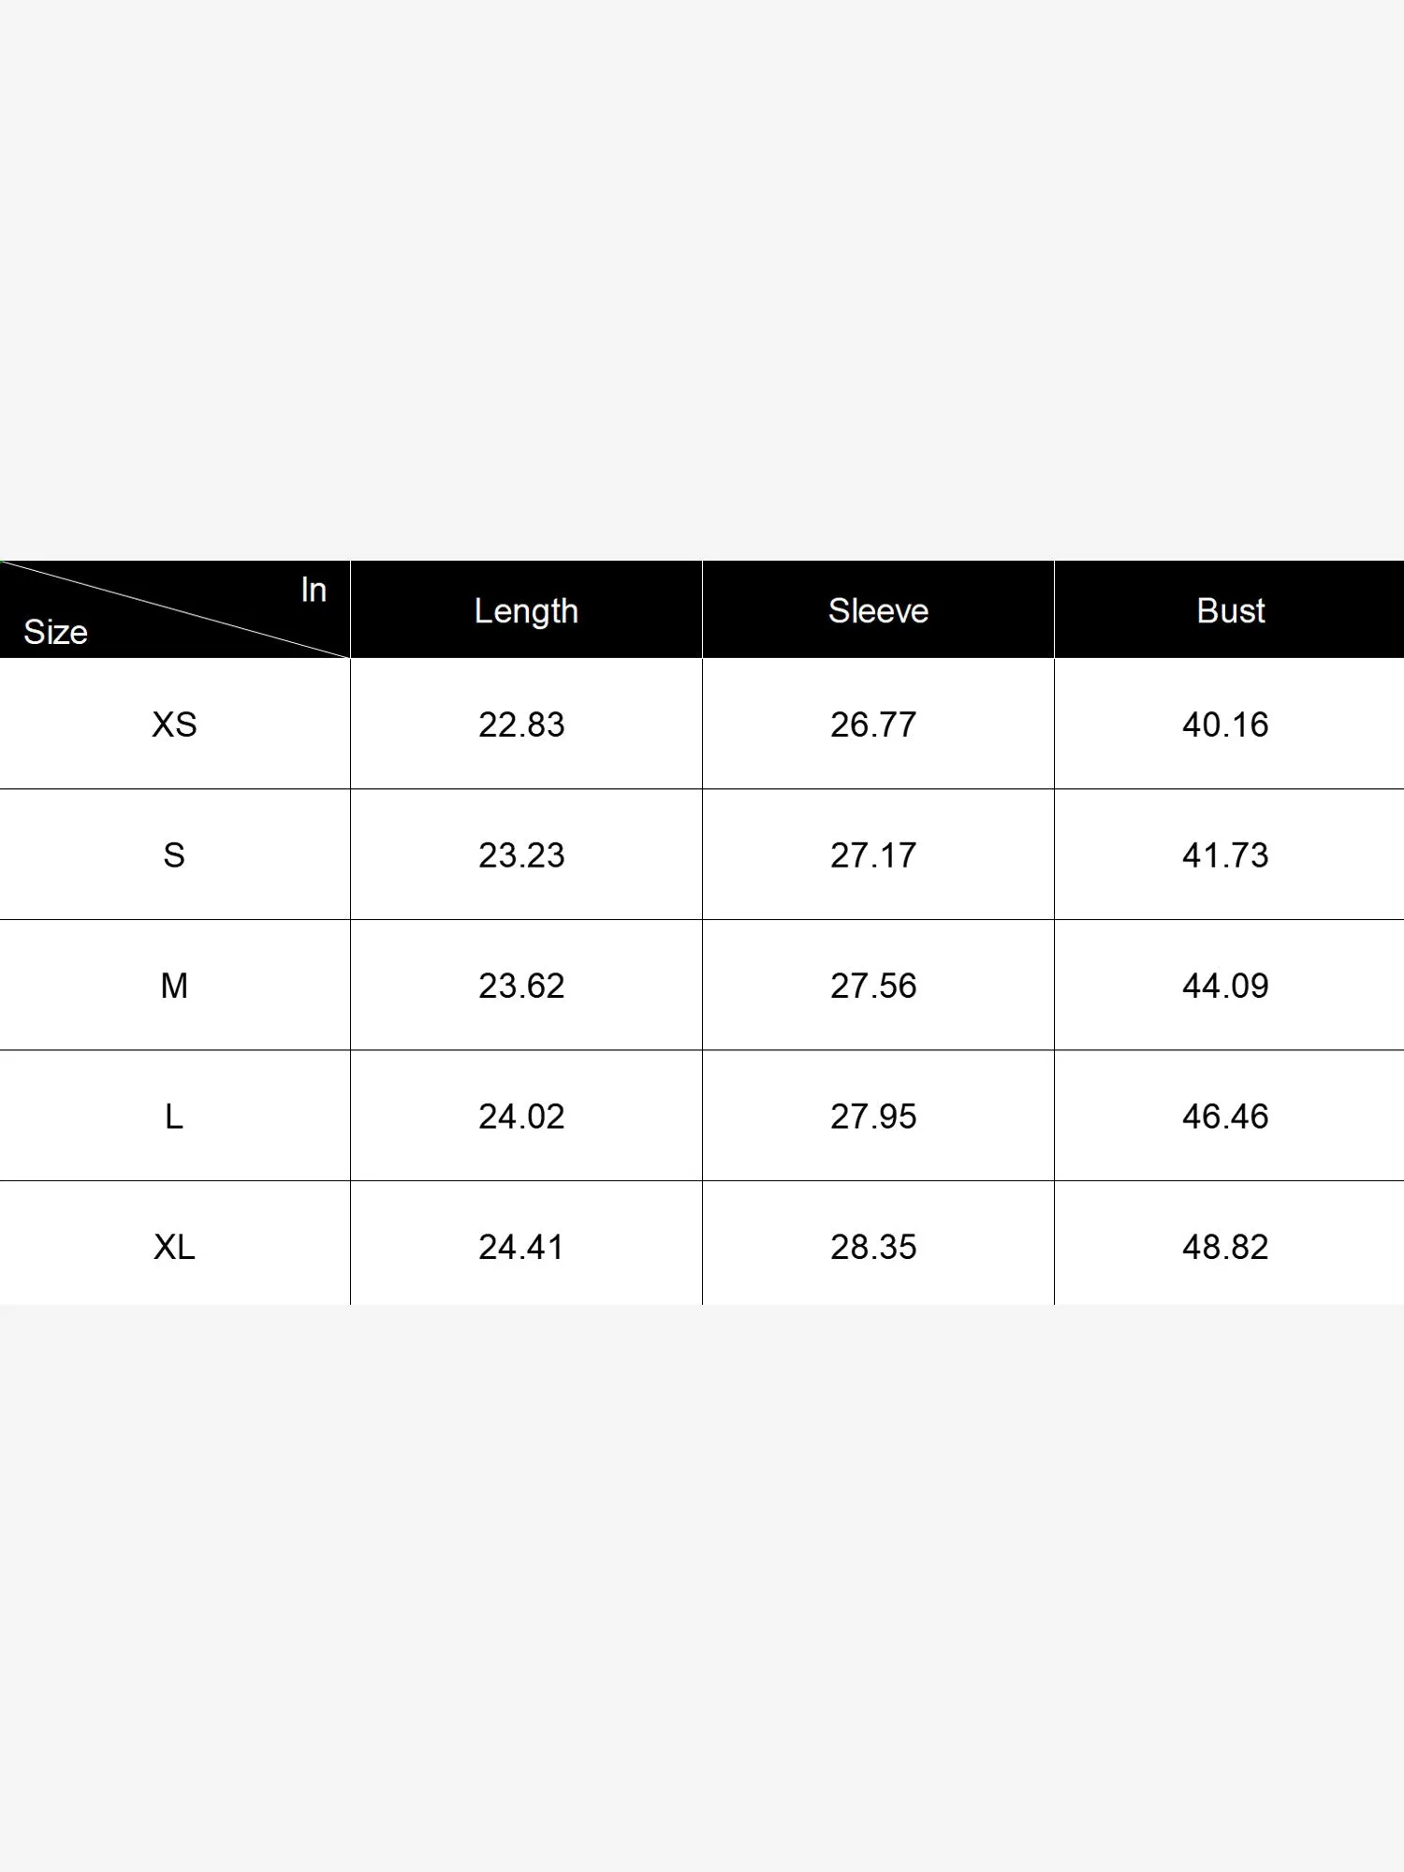Click the Size label in header corner
1404x1872 pixels.
point(55,633)
